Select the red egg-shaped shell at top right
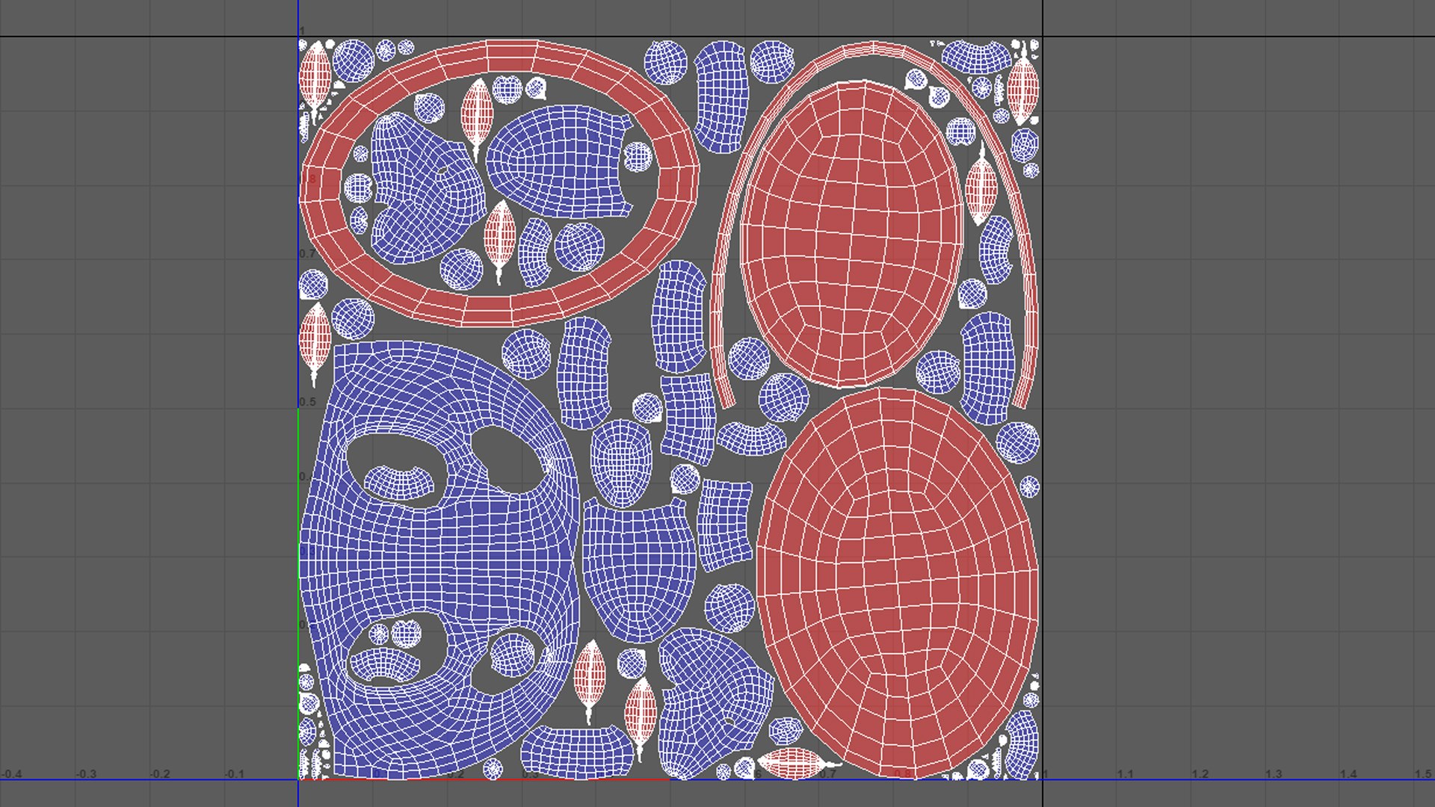The image size is (1435, 807). tap(852, 232)
